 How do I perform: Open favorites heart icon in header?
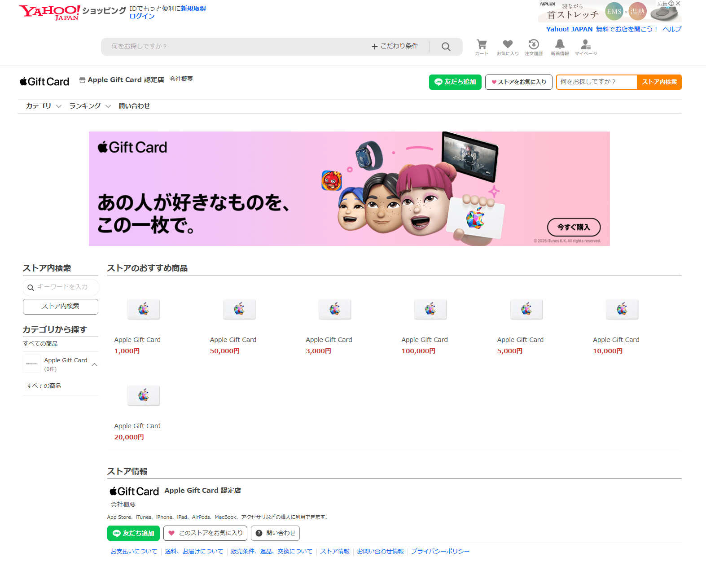point(508,47)
